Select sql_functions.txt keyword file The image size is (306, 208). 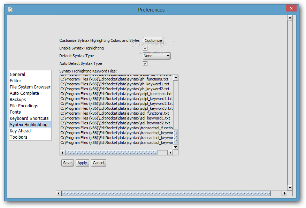pos(116,113)
